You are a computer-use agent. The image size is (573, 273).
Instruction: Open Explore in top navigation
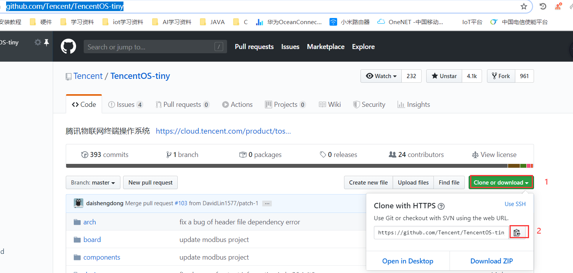pos(363,47)
